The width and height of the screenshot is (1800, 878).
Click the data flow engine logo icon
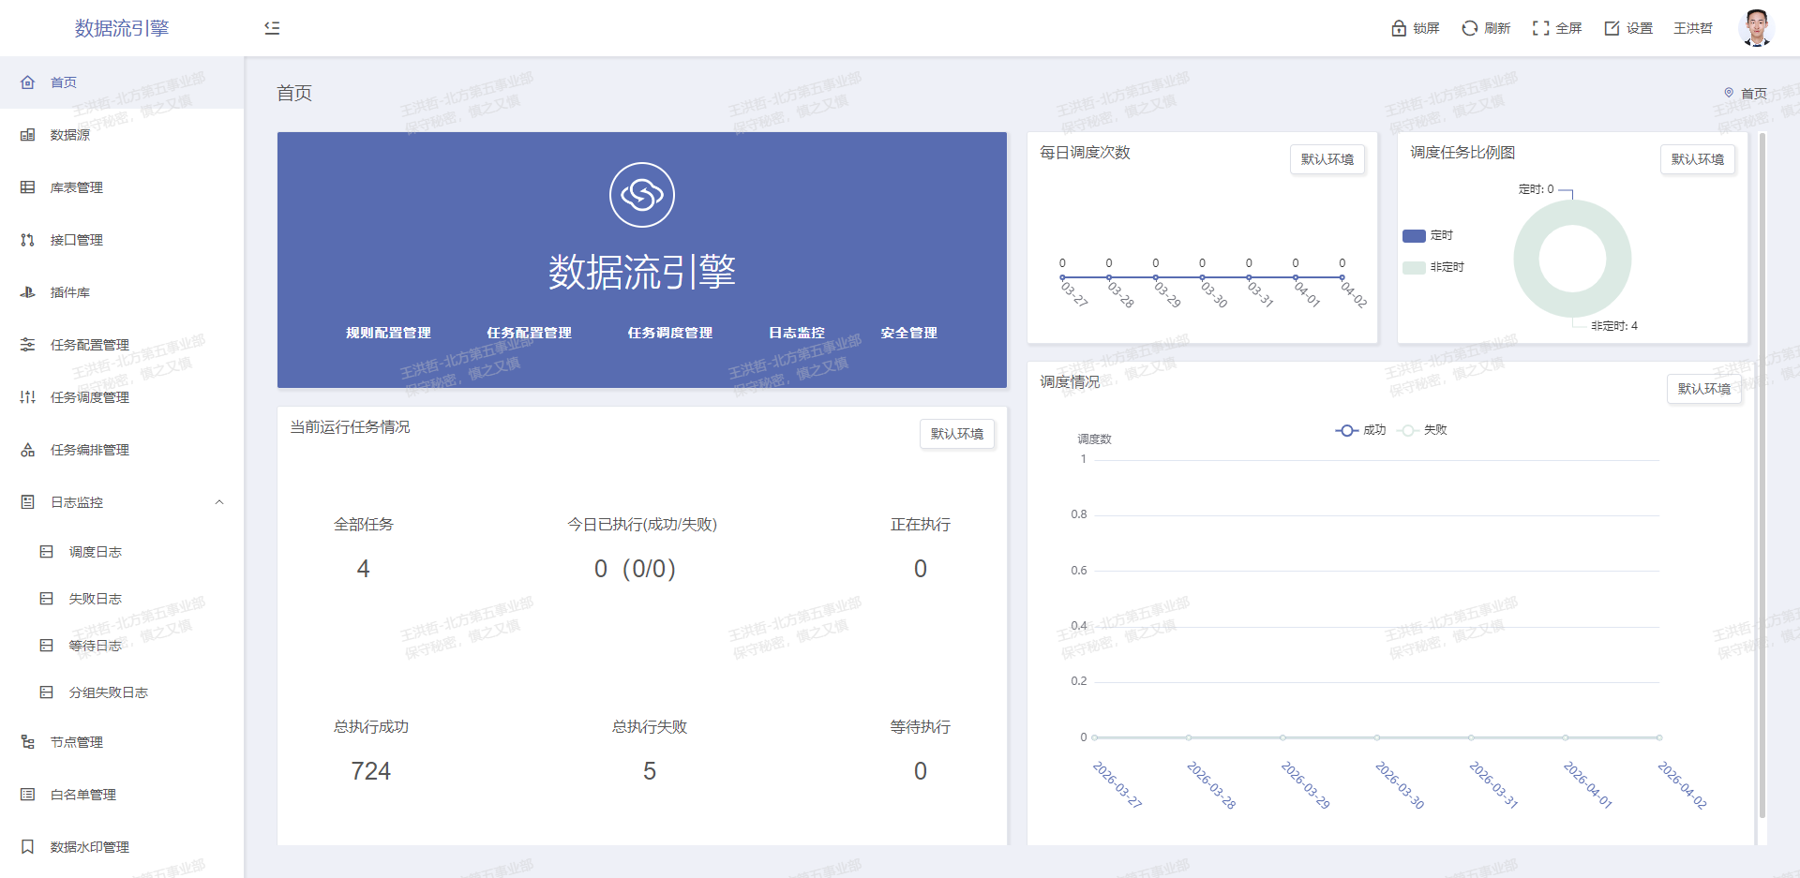pyautogui.click(x=642, y=195)
